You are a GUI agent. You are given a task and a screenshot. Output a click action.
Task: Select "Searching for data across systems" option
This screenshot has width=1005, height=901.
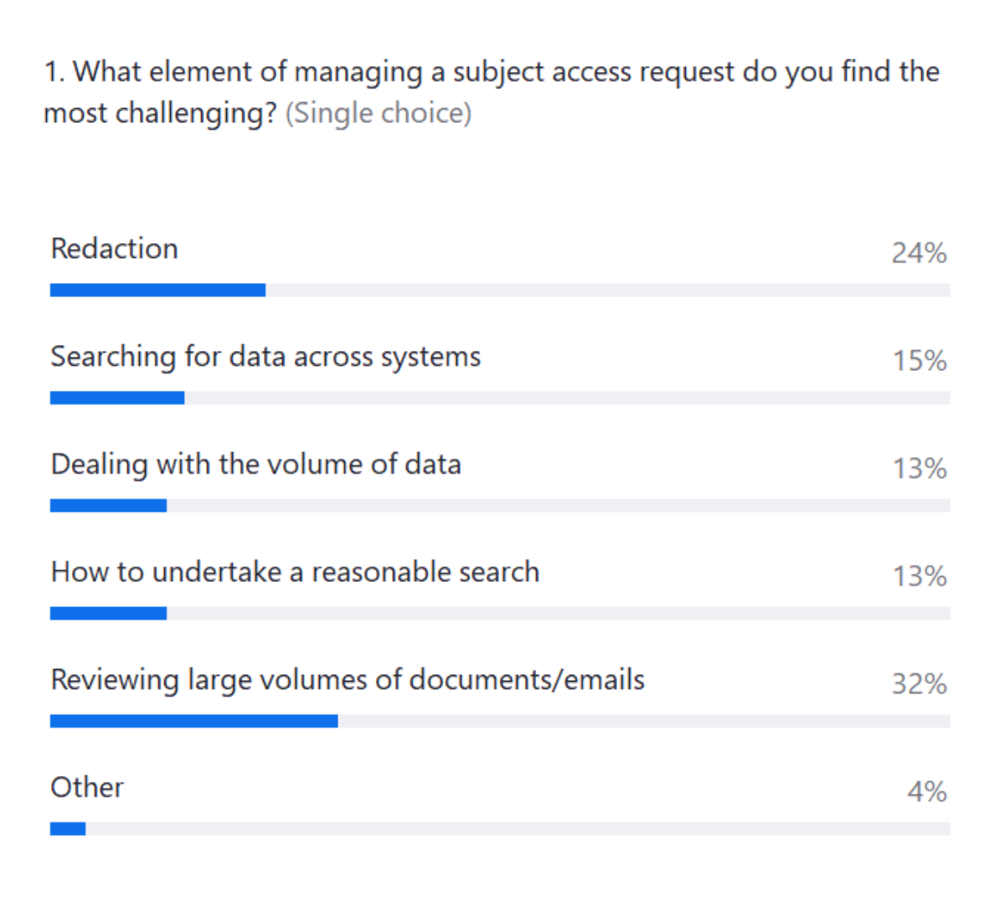(265, 357)
